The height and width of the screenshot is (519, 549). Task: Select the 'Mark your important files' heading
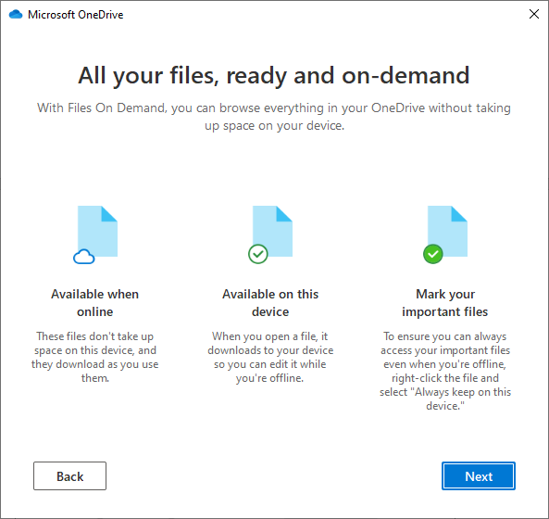445,303
